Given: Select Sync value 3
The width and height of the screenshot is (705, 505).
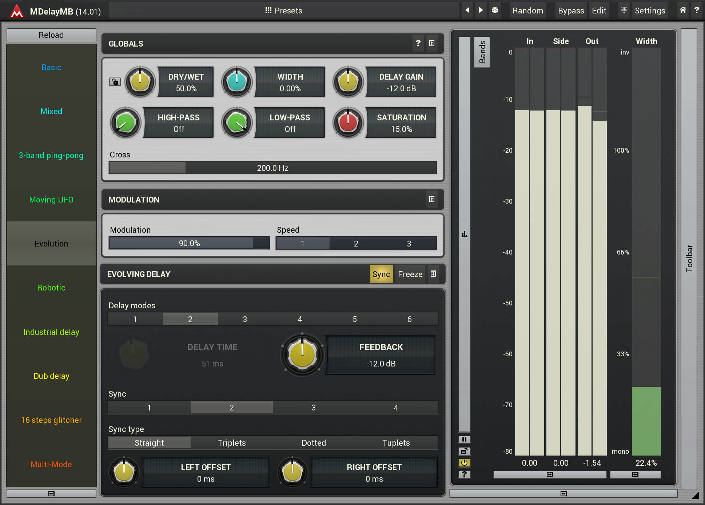Looking at the screenshot, I should [x=314, y=408].
